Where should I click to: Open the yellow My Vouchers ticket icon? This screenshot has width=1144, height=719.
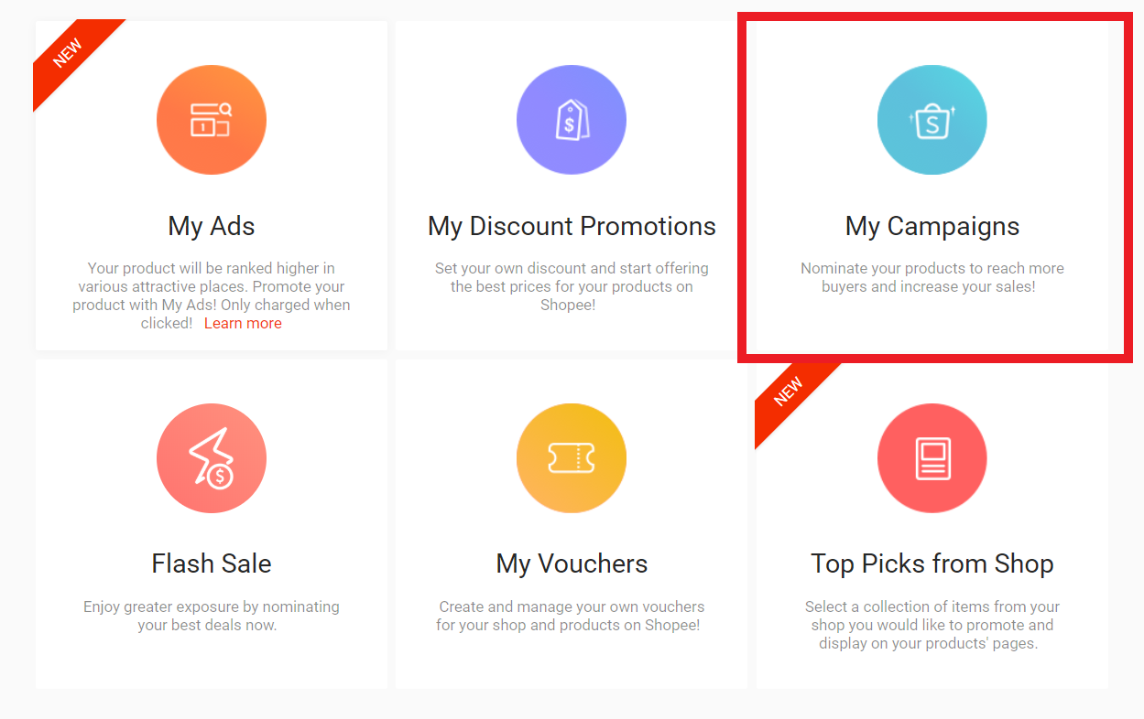click(572, 457)
